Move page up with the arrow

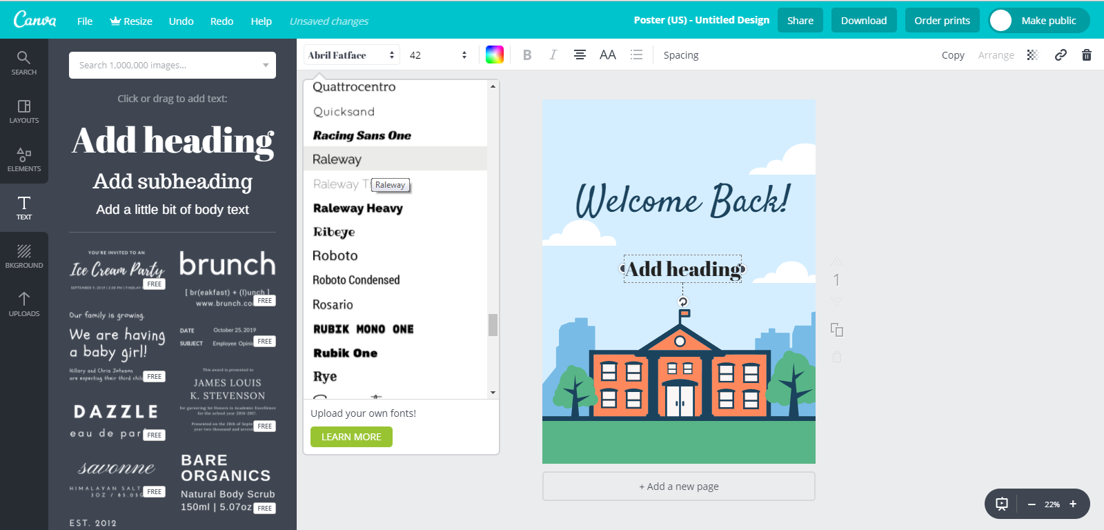coord(837,261)
